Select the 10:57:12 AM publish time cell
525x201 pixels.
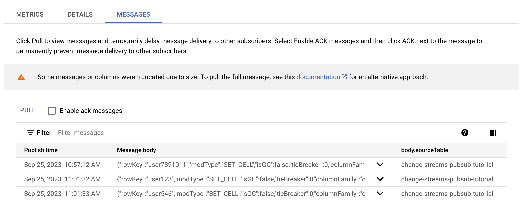[62, 165]
